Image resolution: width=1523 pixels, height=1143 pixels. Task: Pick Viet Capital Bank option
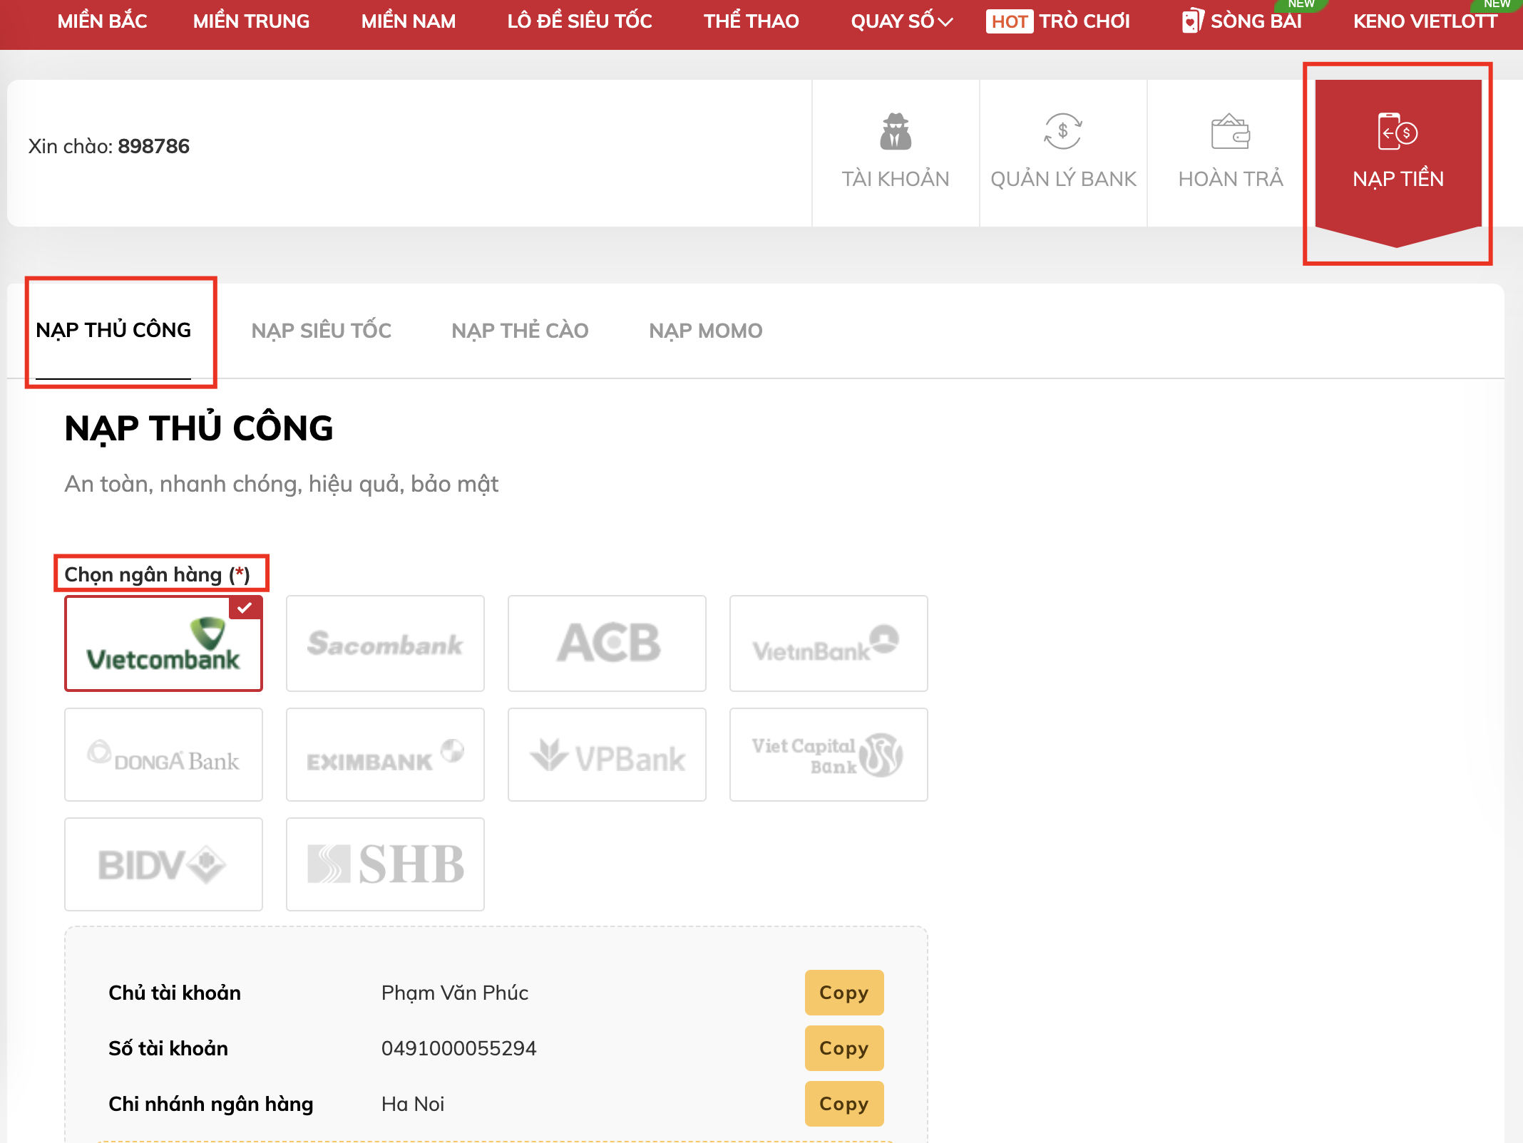point(829,755)
